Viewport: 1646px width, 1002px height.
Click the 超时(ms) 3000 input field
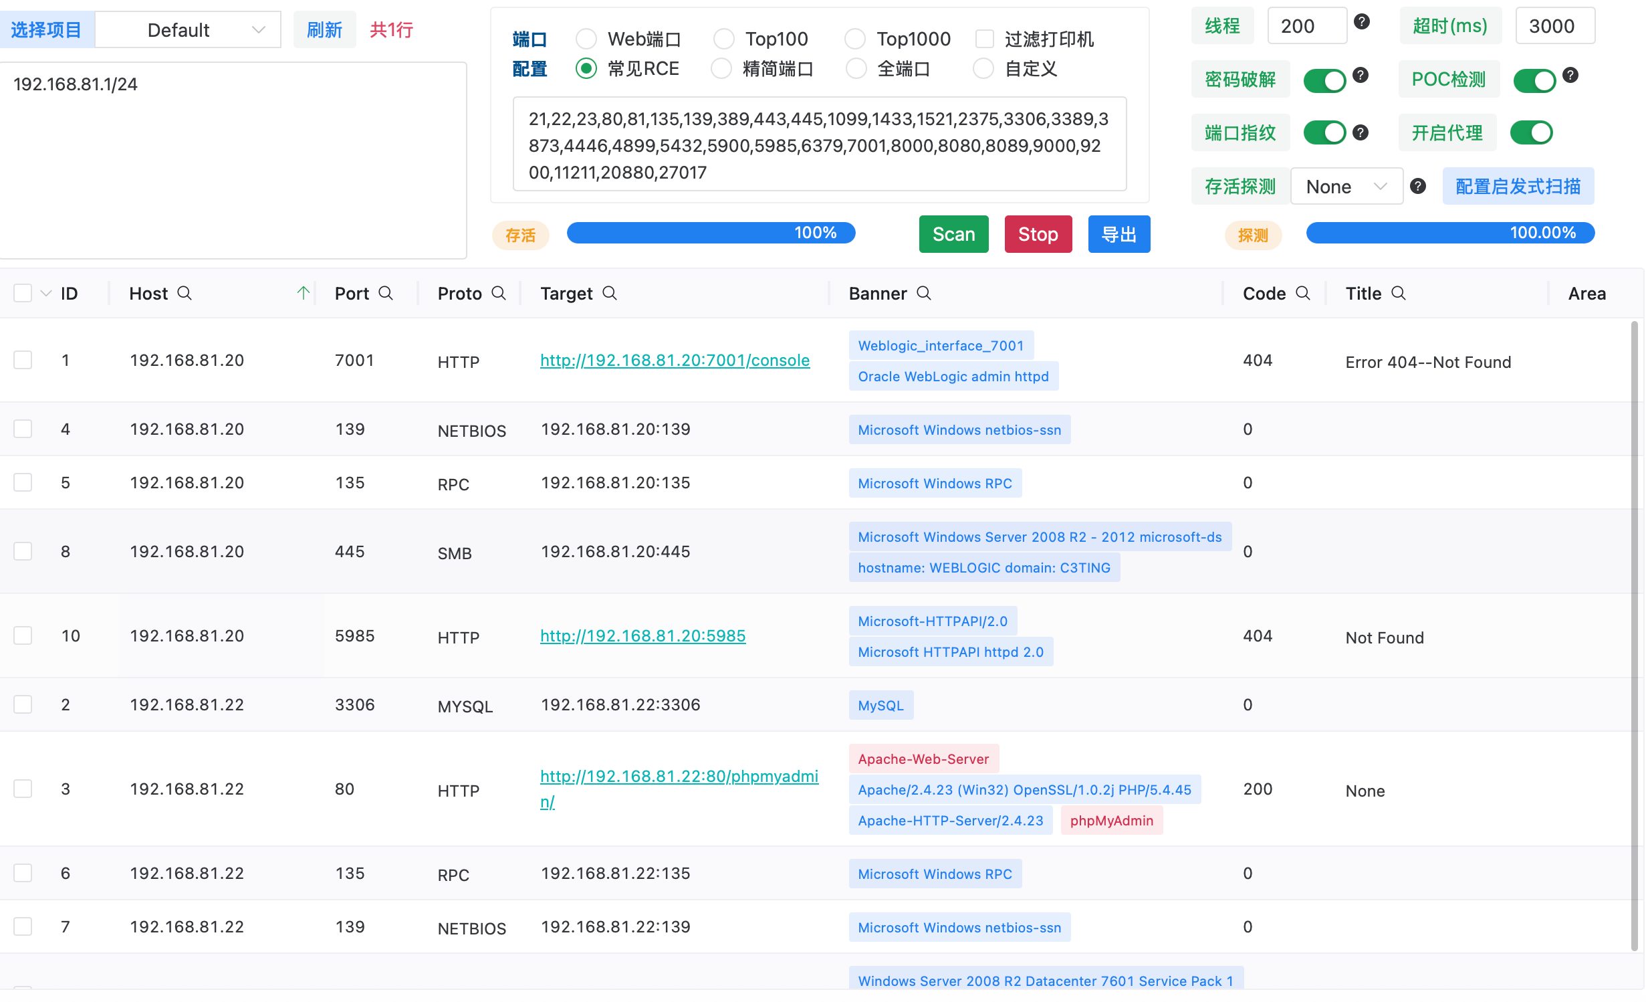1554,27
